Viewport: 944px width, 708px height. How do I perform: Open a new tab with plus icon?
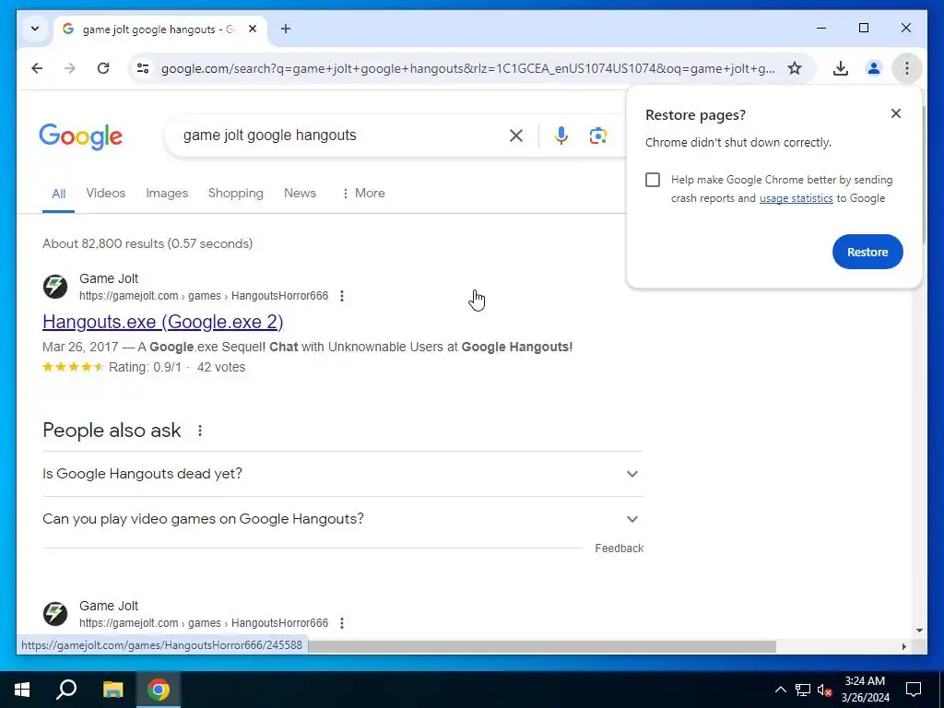286,29
